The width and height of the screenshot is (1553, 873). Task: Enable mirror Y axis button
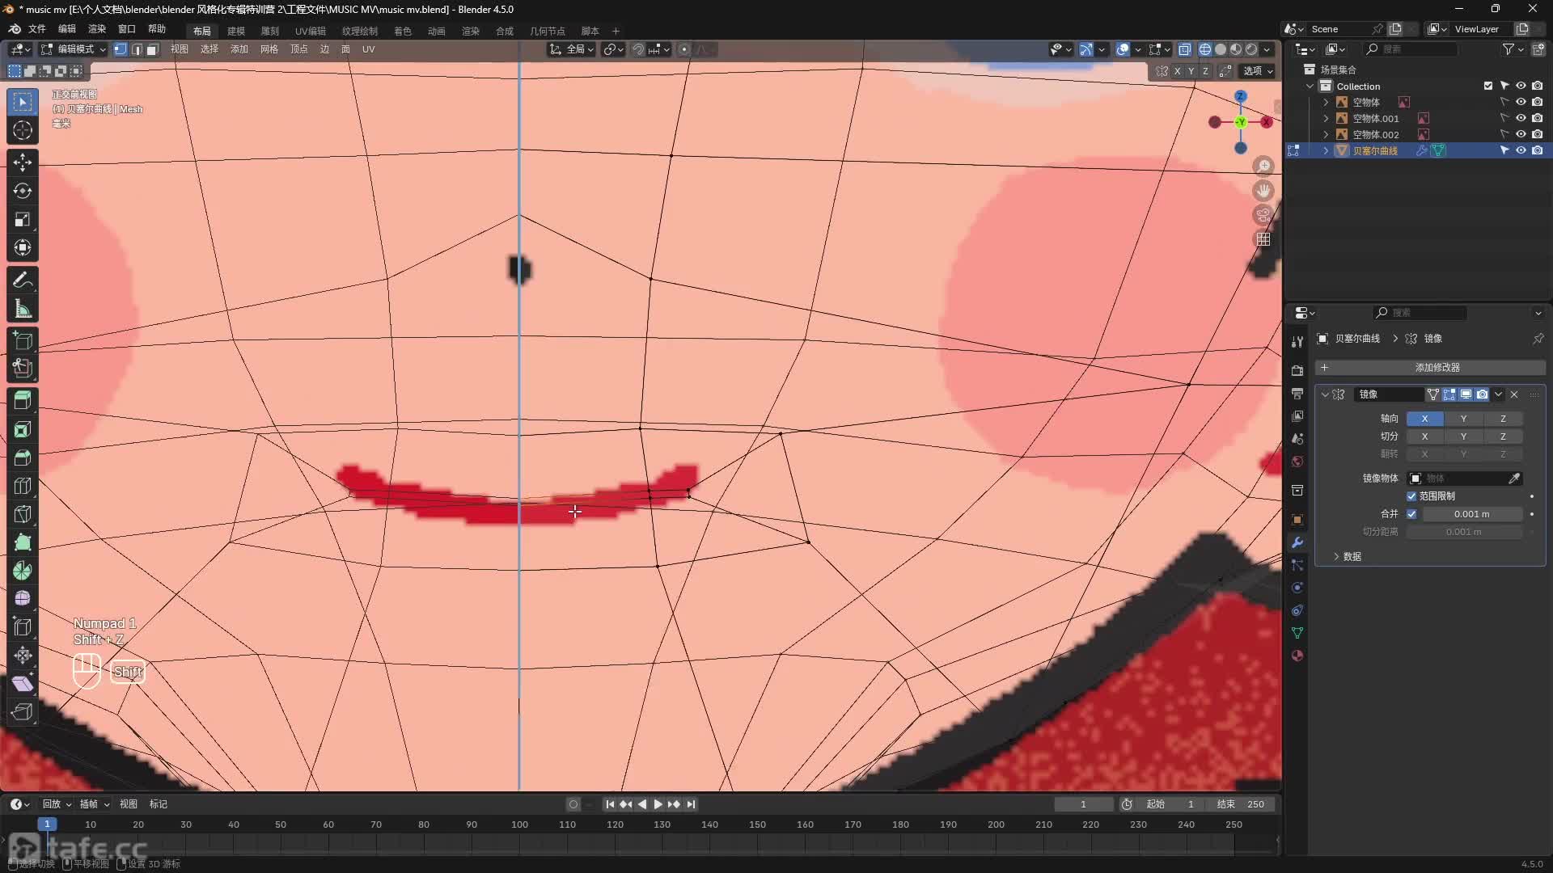pos(1462,419)
